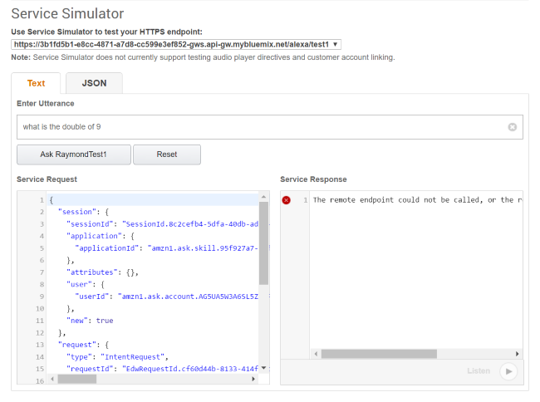Screen dimensions: 540x402
Task: Click the Service Response horizontal scrollbar thumb
Action: coord(379,354)
